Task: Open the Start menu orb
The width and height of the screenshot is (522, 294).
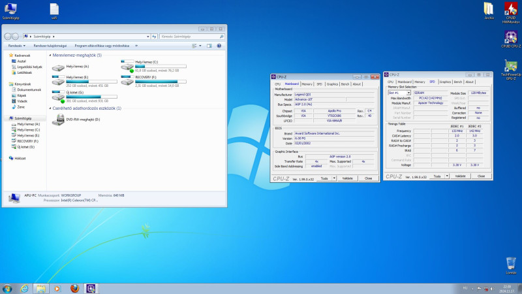Action: point(7,288)
